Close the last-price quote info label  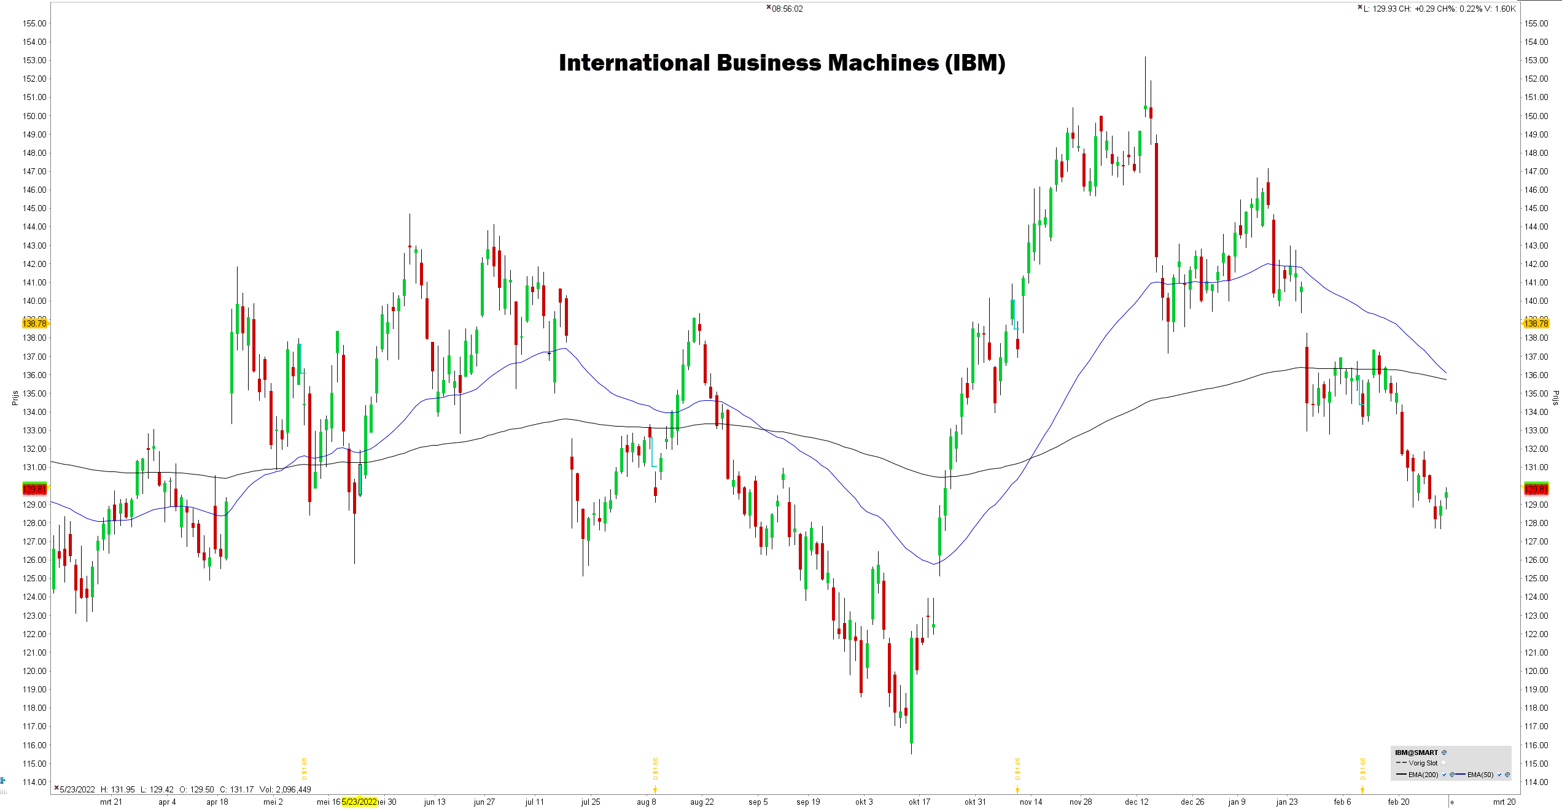point(1360,7)
